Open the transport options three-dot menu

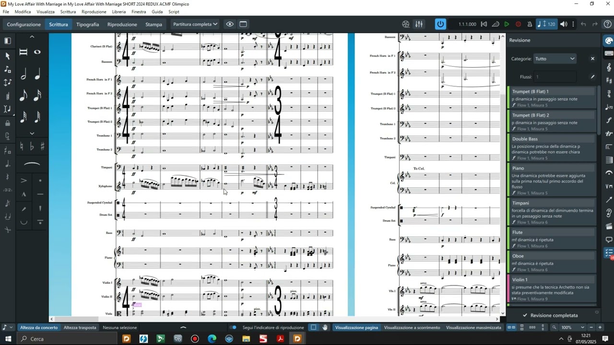coord(573,24)
